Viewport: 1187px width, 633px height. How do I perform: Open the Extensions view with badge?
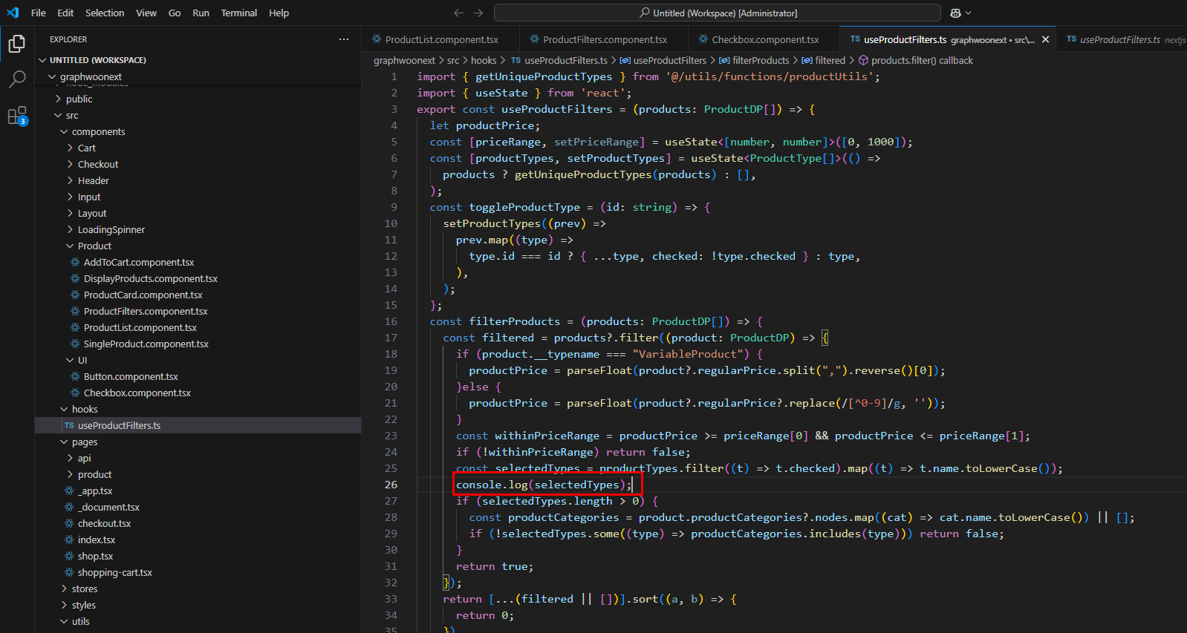[16, 116]
